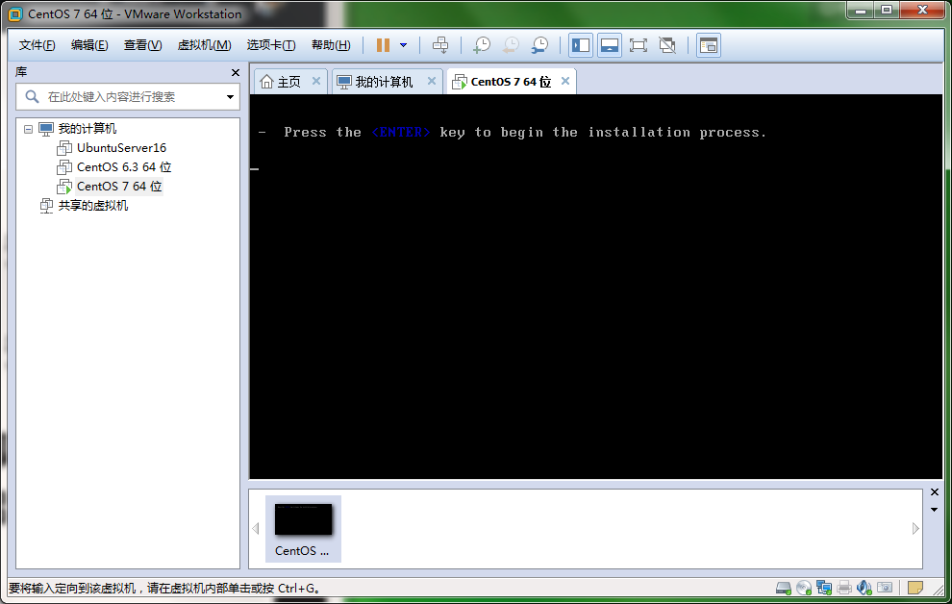Click the library search input field
The image size is (952, 604).
[129, 97]
